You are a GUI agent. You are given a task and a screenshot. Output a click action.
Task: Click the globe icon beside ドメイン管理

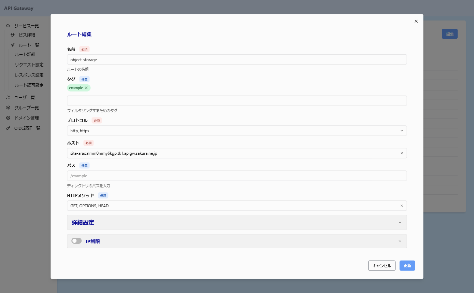click(x=8, y=118)
